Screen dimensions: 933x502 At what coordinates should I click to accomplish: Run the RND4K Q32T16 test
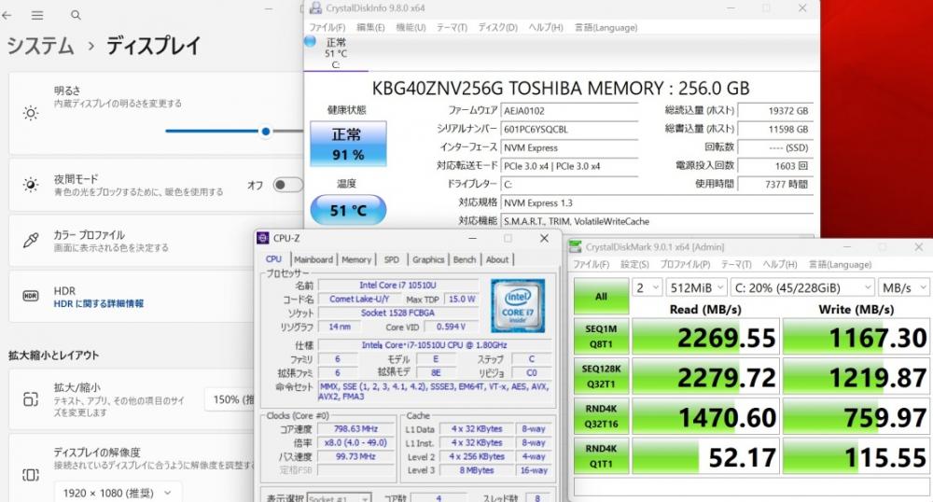point(601,416)
